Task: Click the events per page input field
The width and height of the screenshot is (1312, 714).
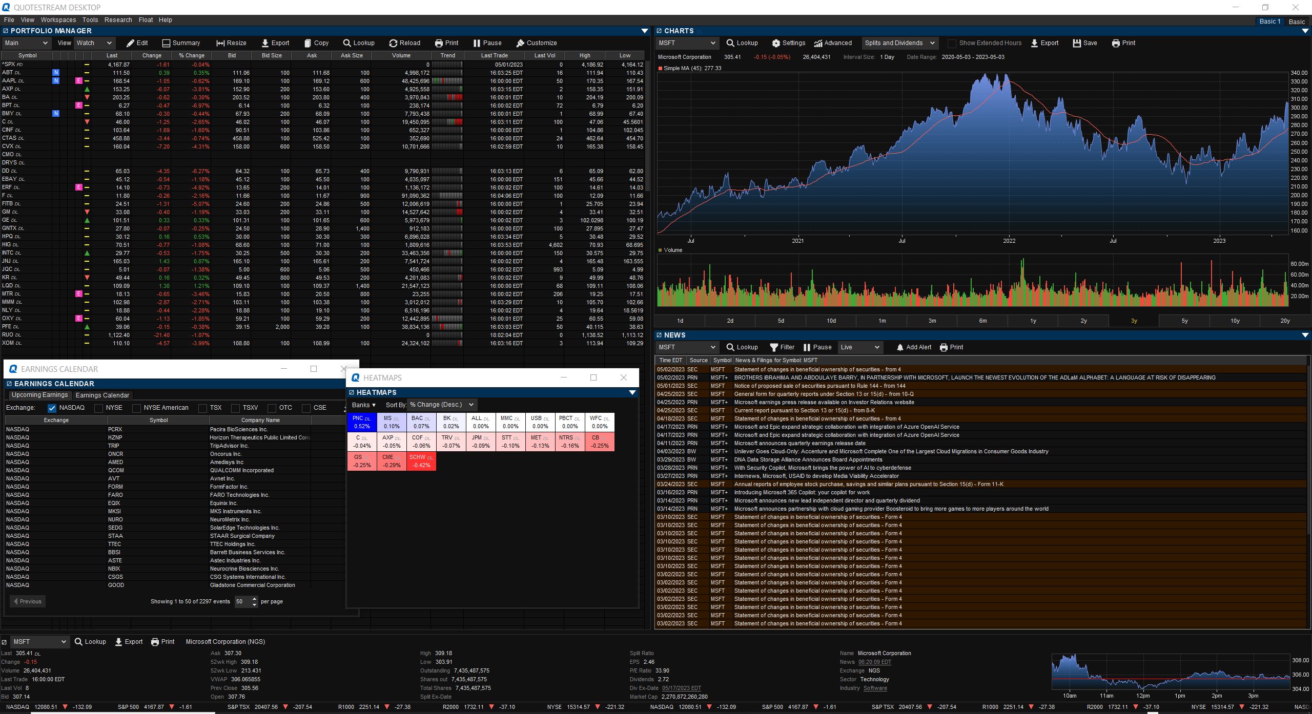Action: tap(242, 601)
